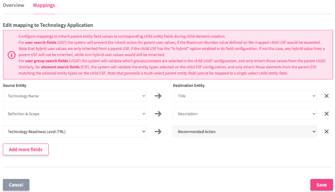Expand the Description destination dropdown
The height and width of the screenshot is (192, 335).
click(244, 114)
